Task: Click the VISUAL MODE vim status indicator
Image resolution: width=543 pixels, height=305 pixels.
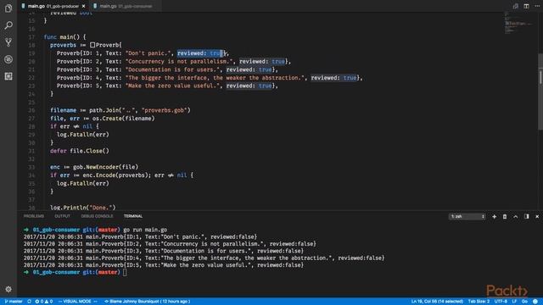Action: pyautogui.click(x=77, y=302)
